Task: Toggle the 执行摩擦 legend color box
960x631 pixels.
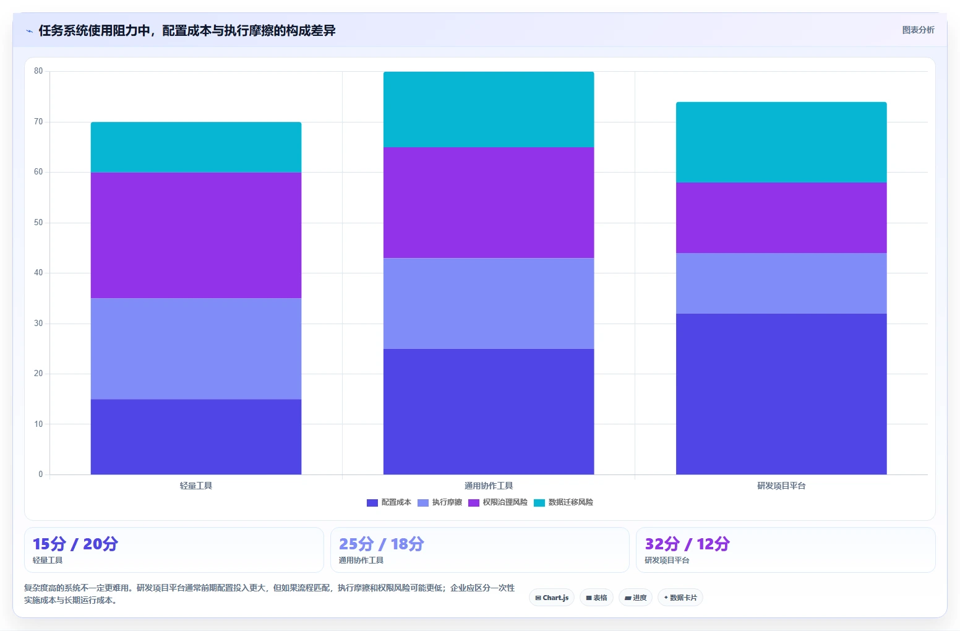Action: [x=423, y=502]
